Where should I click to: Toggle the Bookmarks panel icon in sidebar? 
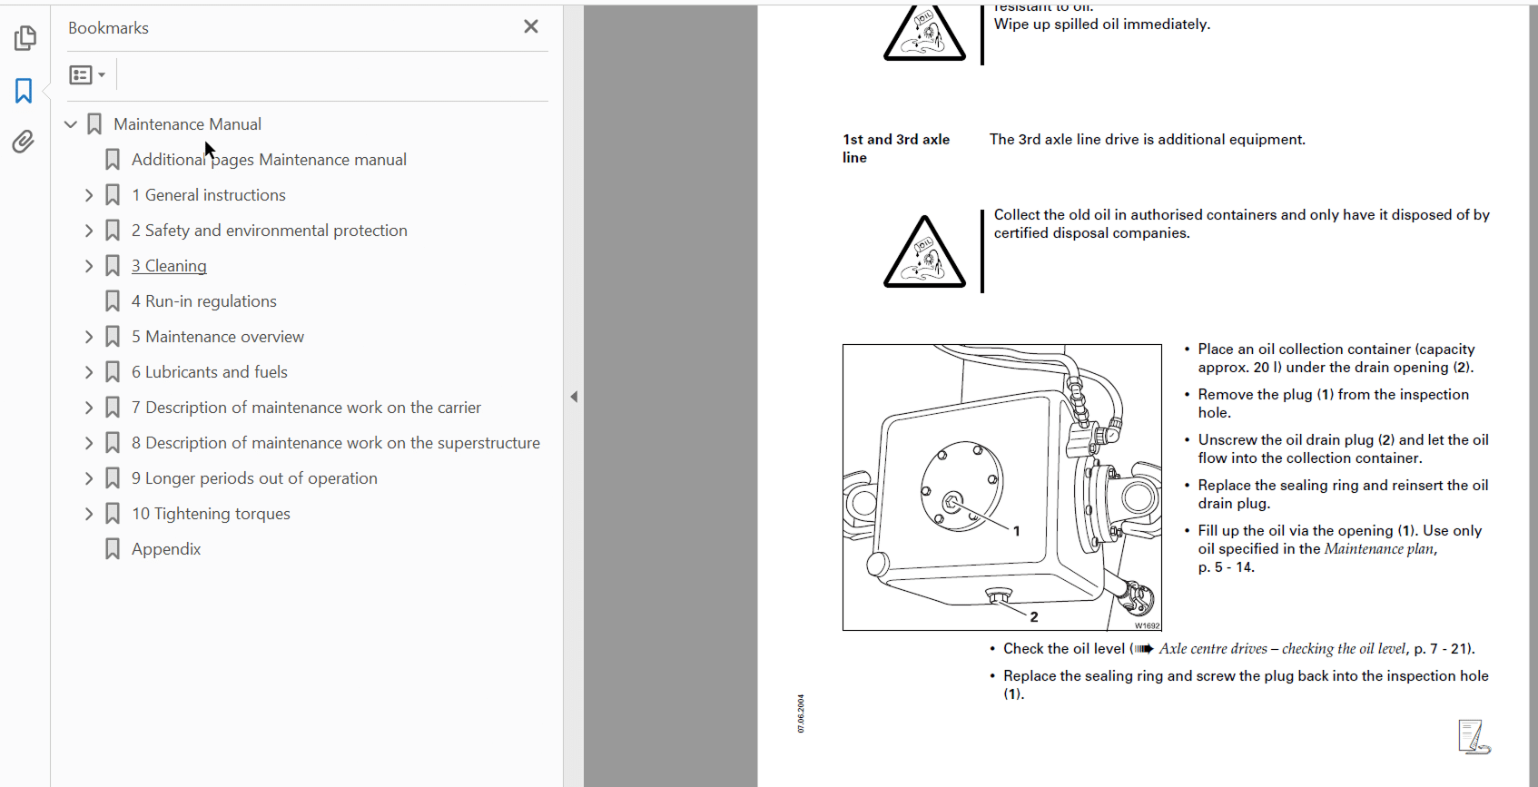(x=24, y=91)
